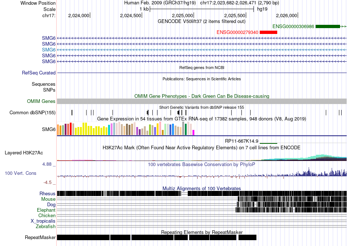
Task: Click the X_tropicalis alignment label
Action: 43,221
